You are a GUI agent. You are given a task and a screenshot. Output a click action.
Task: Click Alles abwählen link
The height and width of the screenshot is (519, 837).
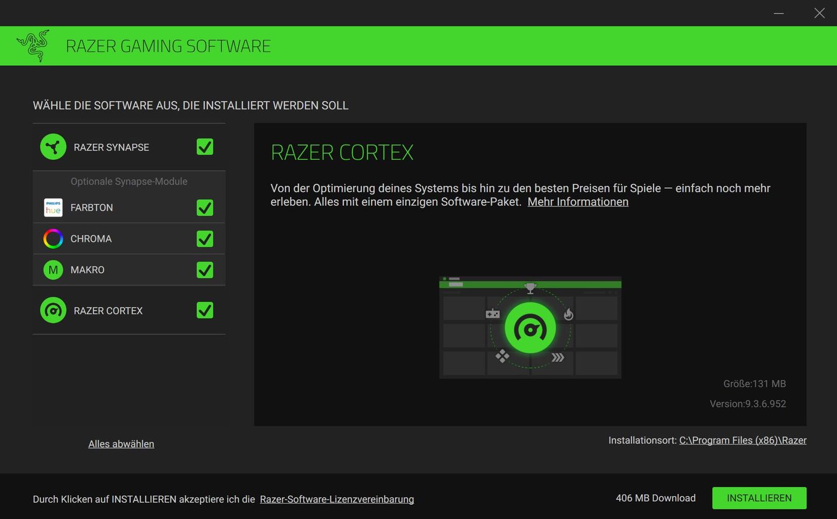point(121,444)
